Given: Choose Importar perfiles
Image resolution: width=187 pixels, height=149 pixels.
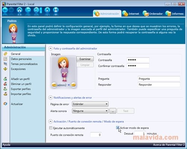Looking at the screenshot, I should click(x=21, y=94).
